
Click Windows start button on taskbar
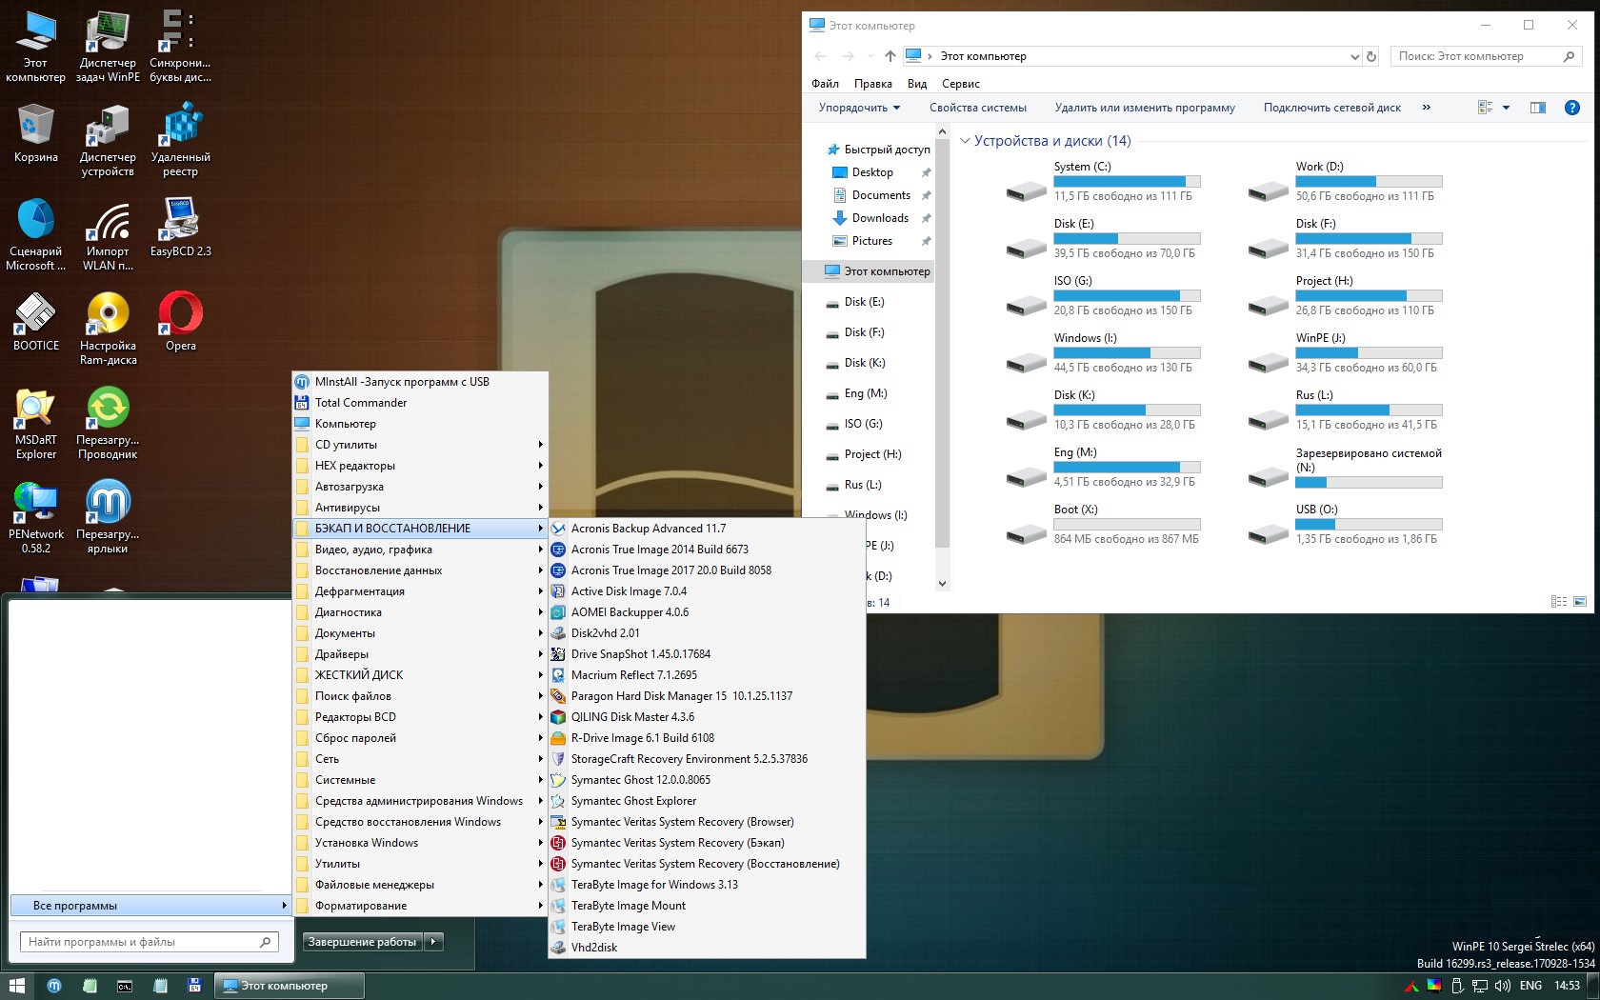pyautogui.click(x=16, y=986)
